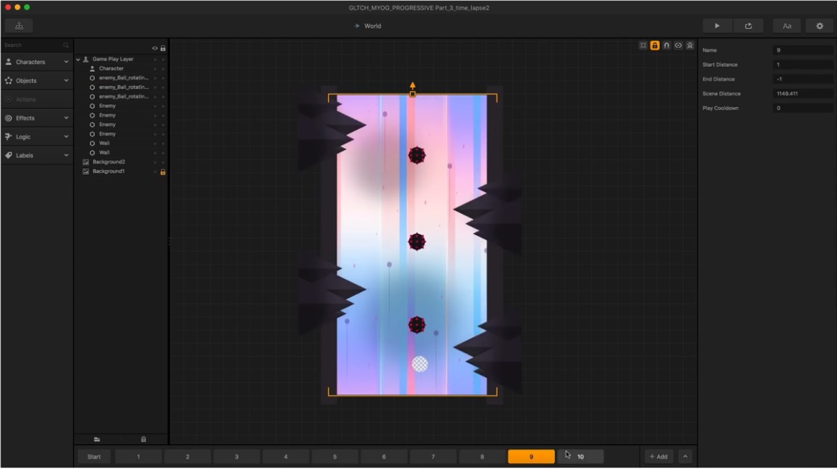Toggle lock dot for Game Play Layer
Image resolution: width=837 pixels, height=469 pixels.
point(163,59)
